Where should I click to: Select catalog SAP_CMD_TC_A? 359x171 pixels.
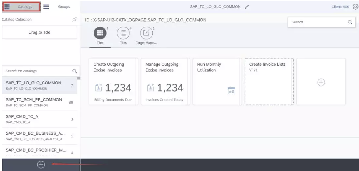[39, 119]
